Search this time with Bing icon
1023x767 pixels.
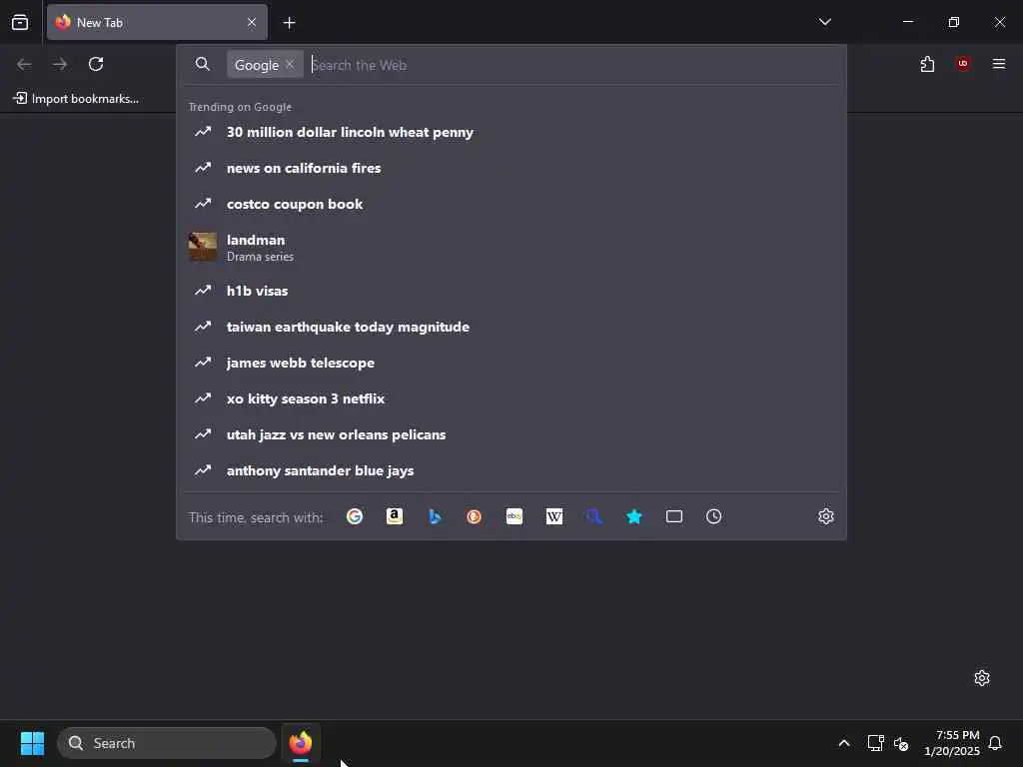pyautogui.click(x=435, y=516)
